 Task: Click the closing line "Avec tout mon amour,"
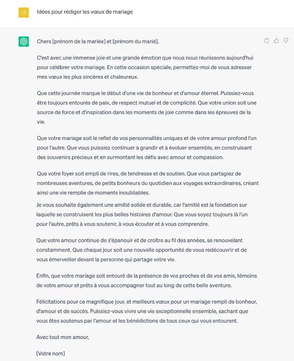point(63,337)
